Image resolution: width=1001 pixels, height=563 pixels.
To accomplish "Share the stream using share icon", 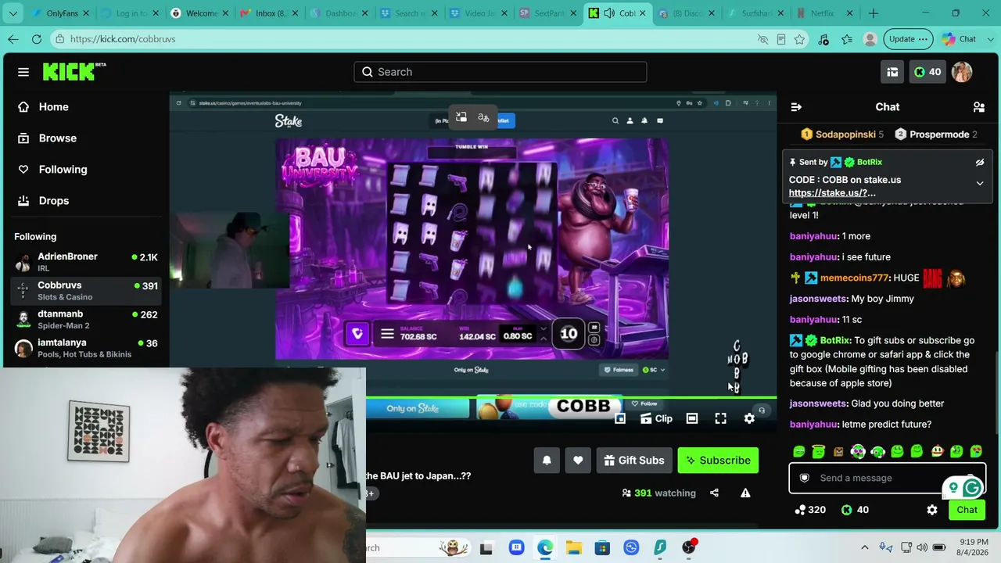I will (x=714, y=493).
